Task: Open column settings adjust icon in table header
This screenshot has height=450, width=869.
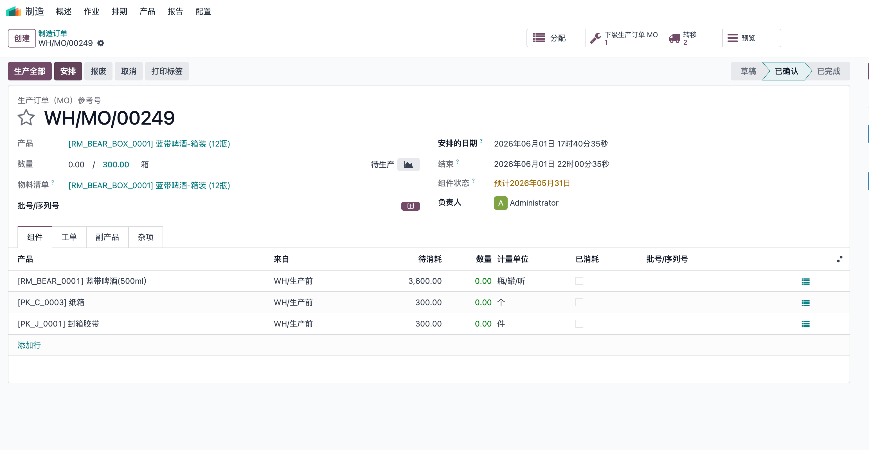Action: 839,259
